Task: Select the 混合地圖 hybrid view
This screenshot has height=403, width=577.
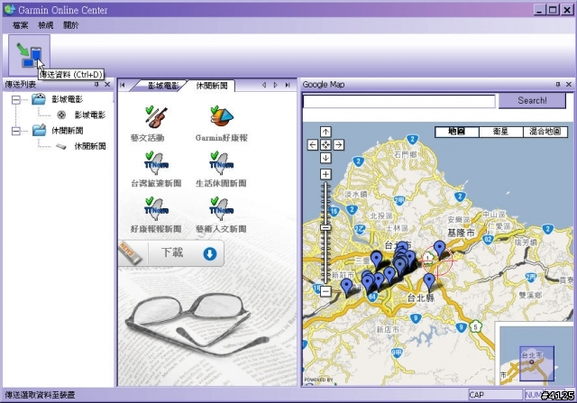Action: (545, 132)
